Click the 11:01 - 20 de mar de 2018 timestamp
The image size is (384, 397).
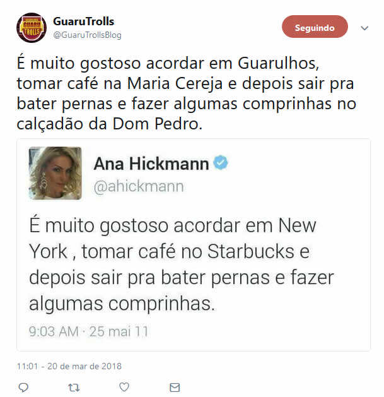(x=69, y=366)
